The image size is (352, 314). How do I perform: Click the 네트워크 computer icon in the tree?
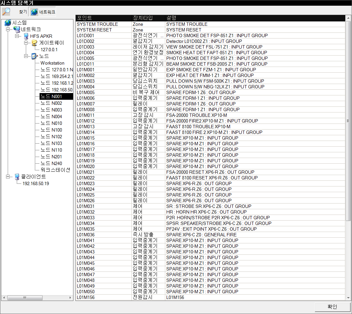coord(17,29)
